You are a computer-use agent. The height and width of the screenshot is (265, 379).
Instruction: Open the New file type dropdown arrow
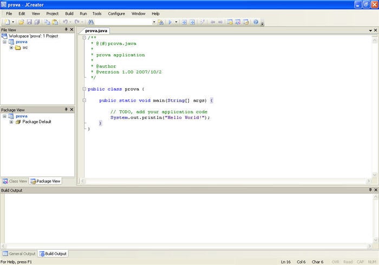pyautogui.click(x=13, y=22)
